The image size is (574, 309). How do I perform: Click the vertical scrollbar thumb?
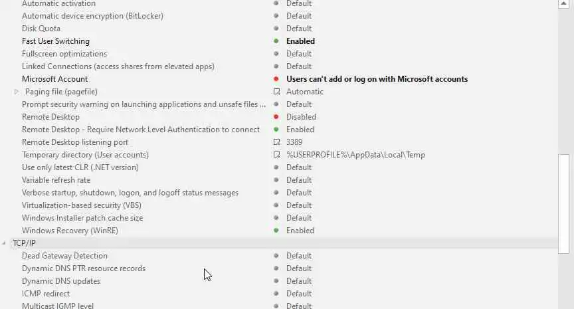click(564, 203)
